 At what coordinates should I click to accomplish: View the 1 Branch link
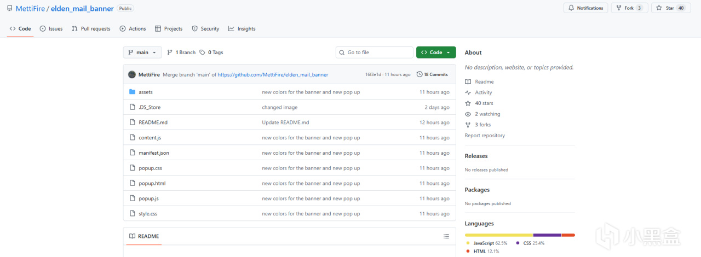point(181,52)
